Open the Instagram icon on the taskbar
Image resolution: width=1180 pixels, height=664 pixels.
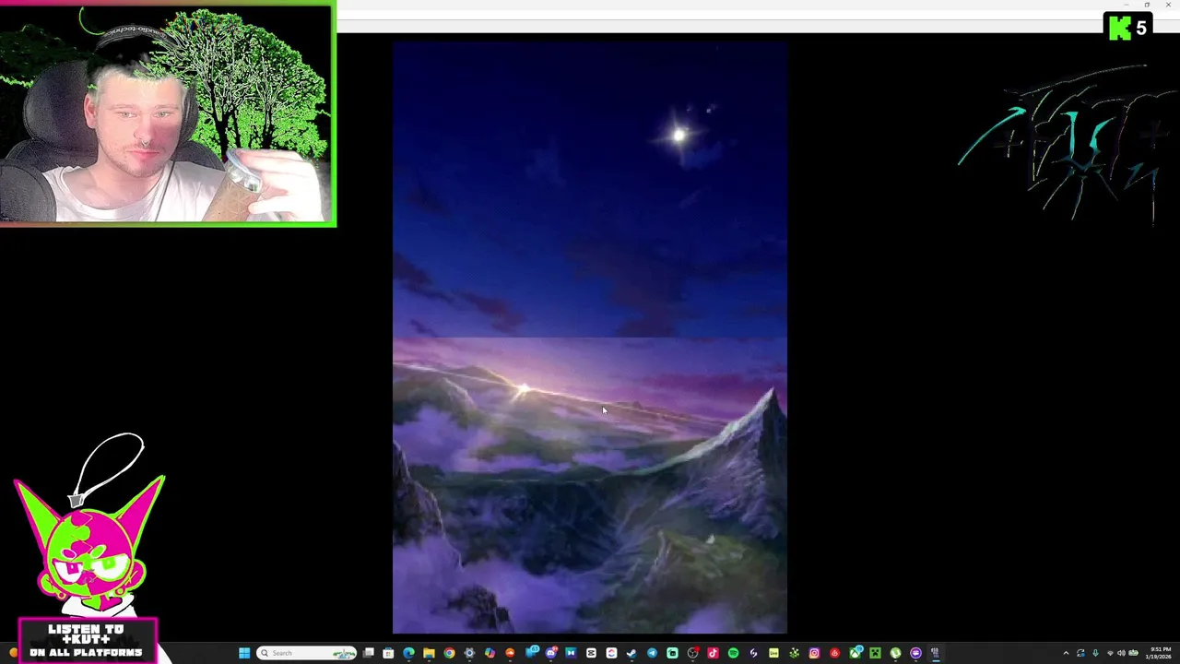click(814, 653)
